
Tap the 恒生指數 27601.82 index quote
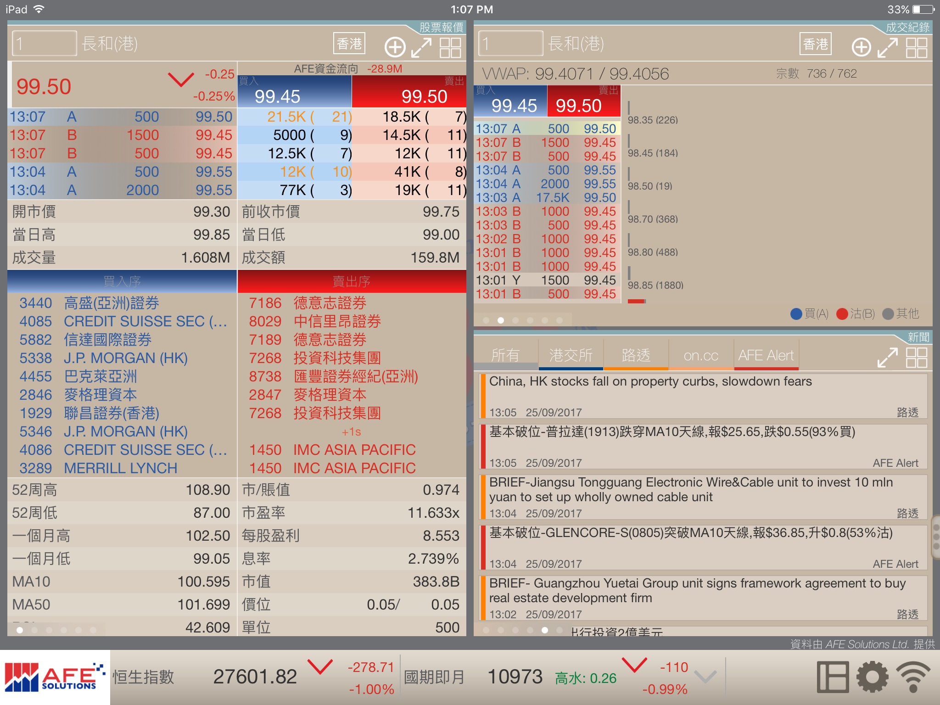[255, 677]
